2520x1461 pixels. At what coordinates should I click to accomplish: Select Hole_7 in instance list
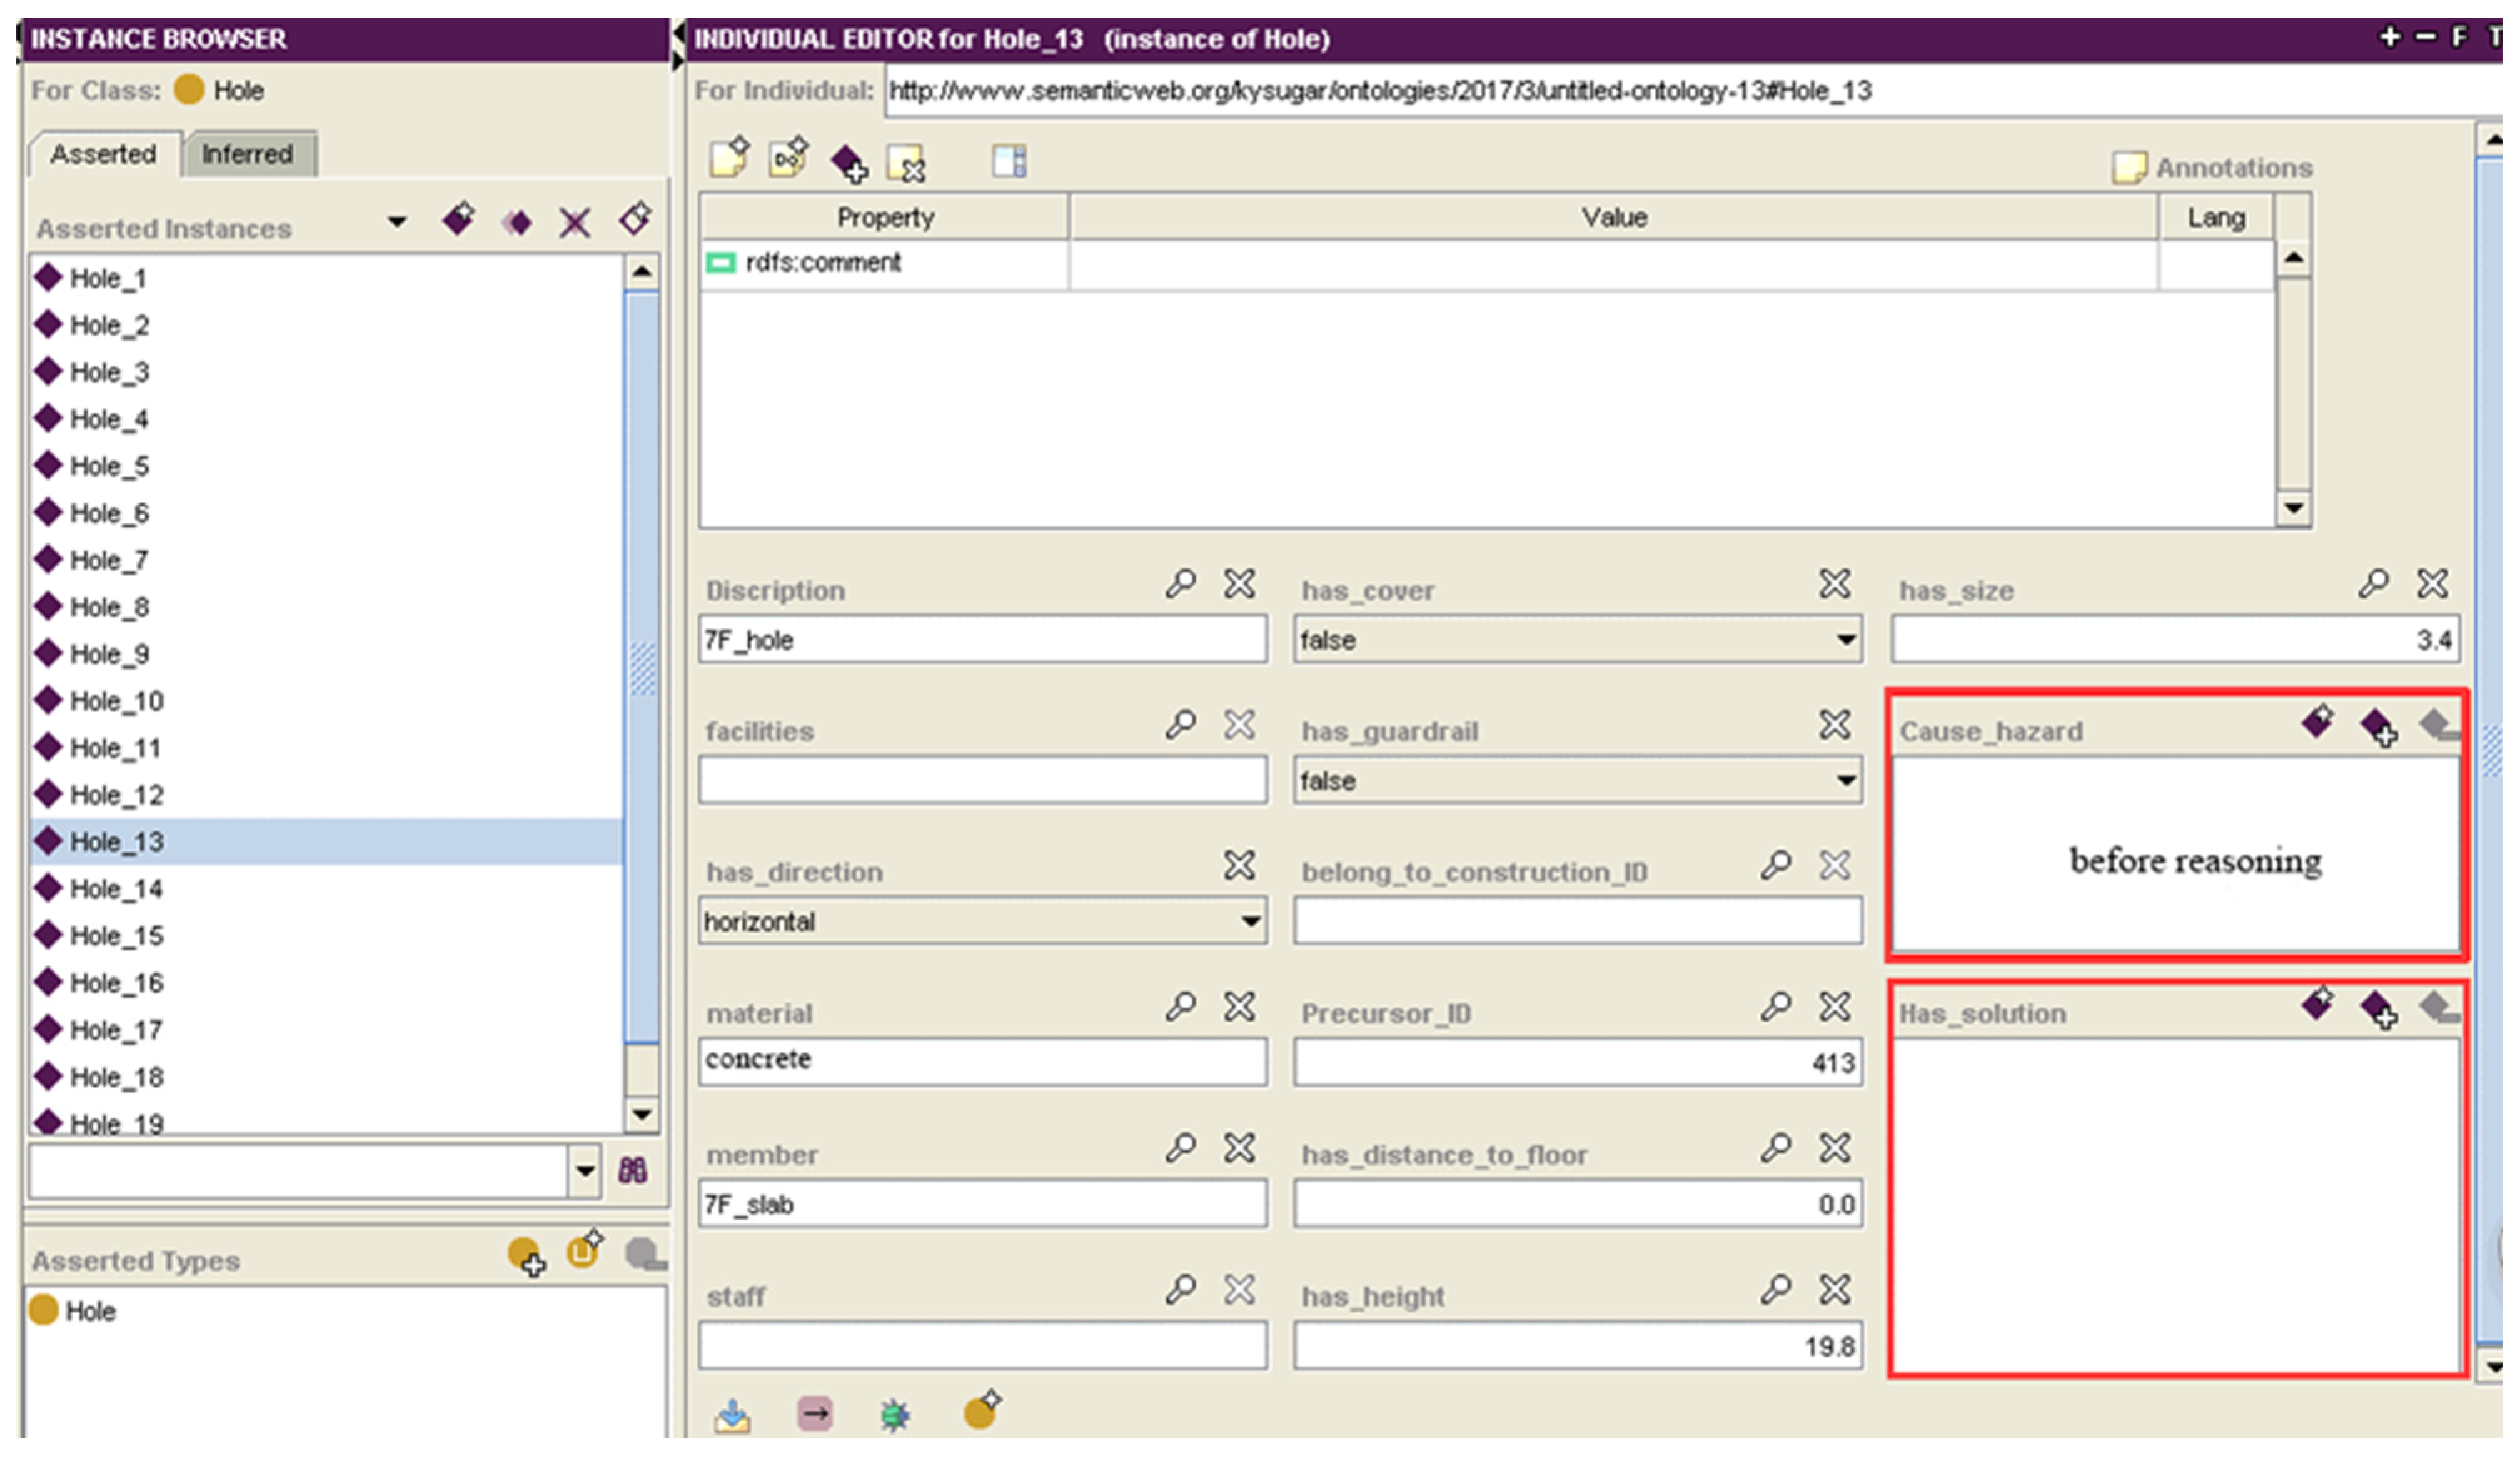click(110, 561)
